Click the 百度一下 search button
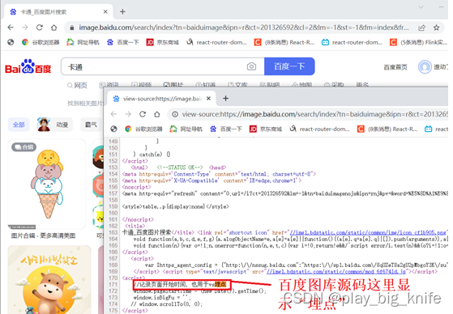The image size is (453, 314). [x=289, y=66]
